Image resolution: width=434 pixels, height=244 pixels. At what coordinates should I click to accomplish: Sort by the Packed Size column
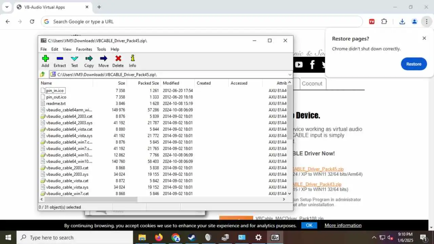144,83
